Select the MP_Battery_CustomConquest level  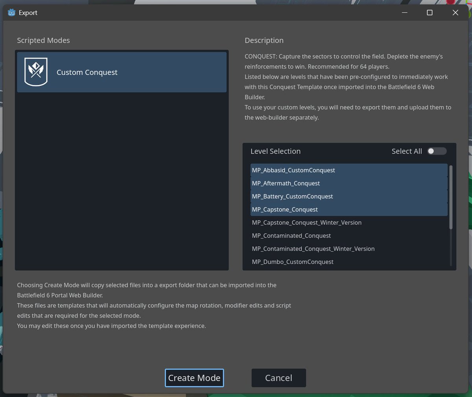click(349, 196)
